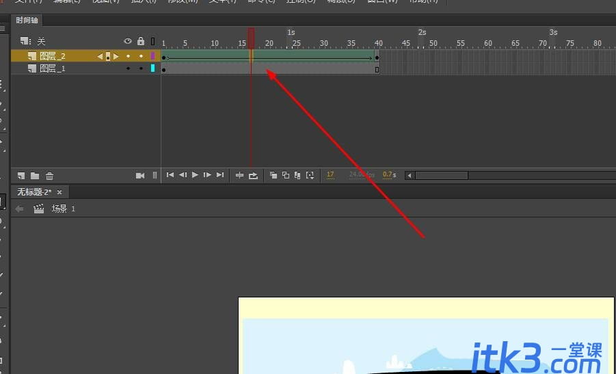
Task: Select the end frame 40 of 图层_1
Action: coord(377,70)
